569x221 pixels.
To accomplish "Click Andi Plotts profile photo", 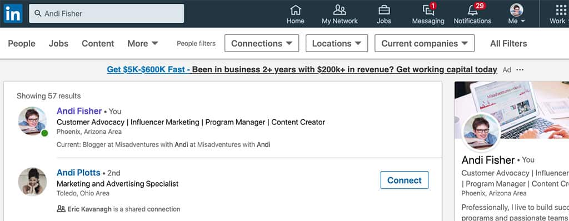I will (x=32, y=182).
